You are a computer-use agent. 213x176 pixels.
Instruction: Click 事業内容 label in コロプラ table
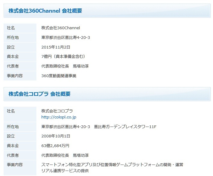(x=15, y=165)
